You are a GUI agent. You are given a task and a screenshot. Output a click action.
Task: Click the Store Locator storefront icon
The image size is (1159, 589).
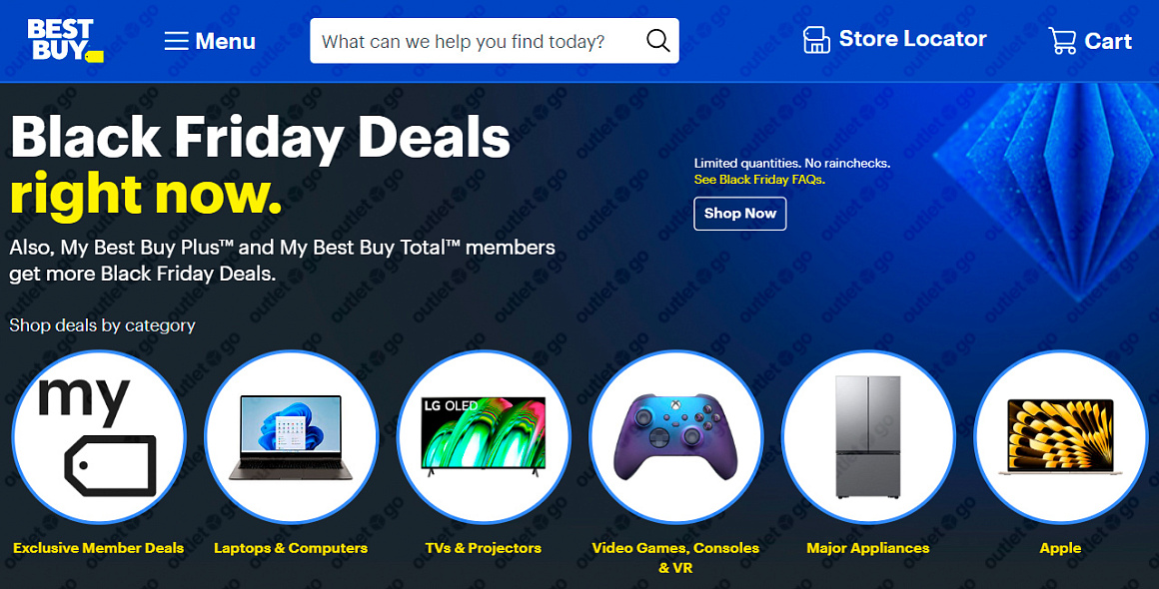[x=816, y=40]
